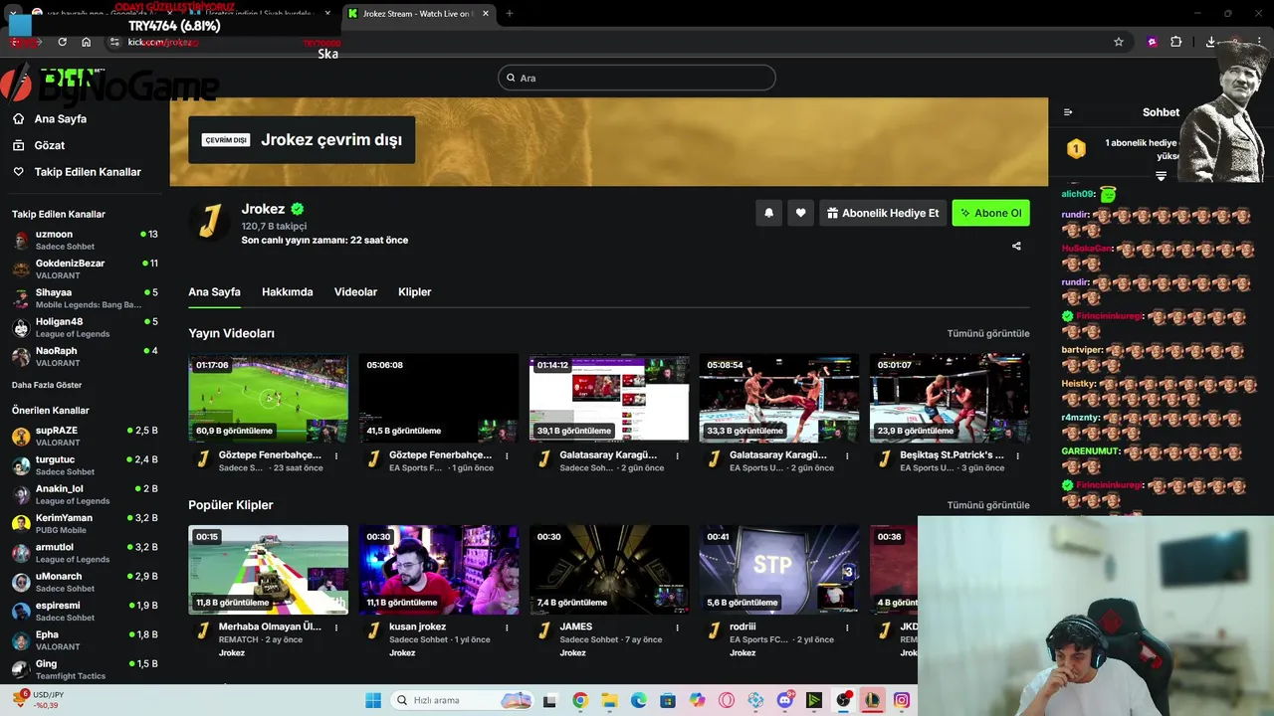
Task: Open Discord from the taskbar
Action: [x=785, y=700]
